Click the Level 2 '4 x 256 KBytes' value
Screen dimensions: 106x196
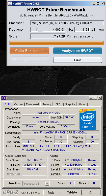click(74, 169)
